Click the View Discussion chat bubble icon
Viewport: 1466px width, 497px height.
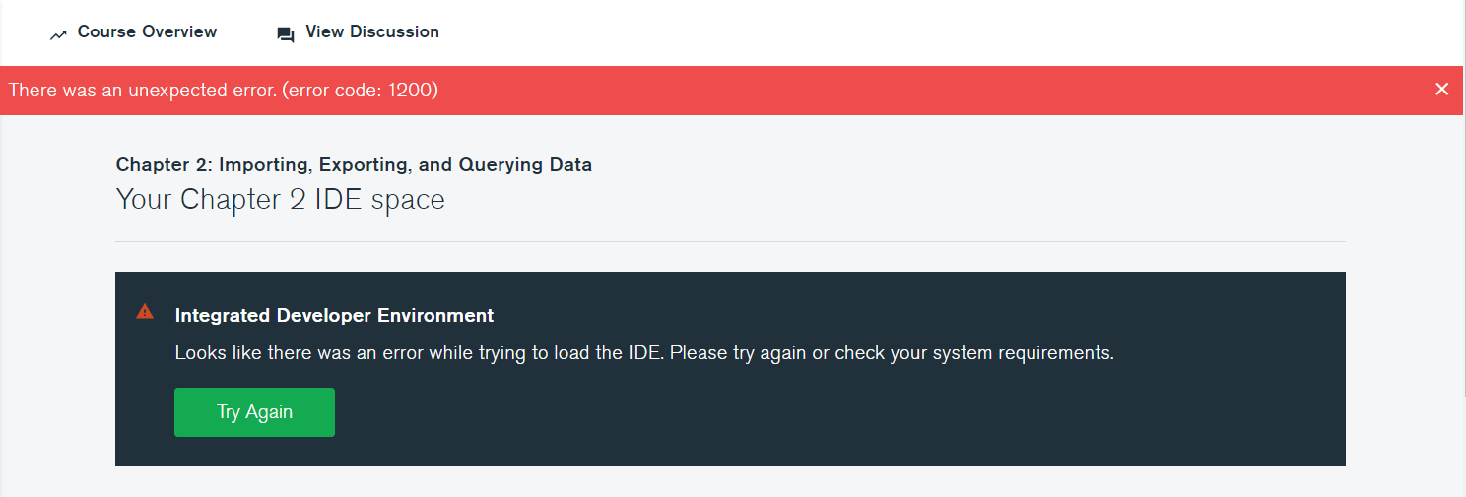coord(286,34)
